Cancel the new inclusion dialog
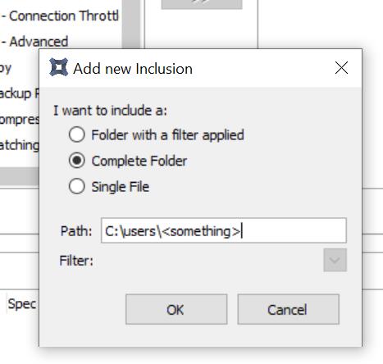Screen dimensions: 383x364 (x=288, y=309)
